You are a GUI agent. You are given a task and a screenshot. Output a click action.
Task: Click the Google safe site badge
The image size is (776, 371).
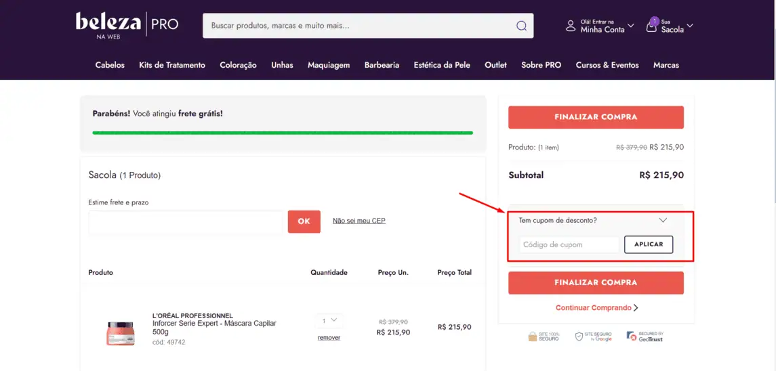click(x=594, y=336)
